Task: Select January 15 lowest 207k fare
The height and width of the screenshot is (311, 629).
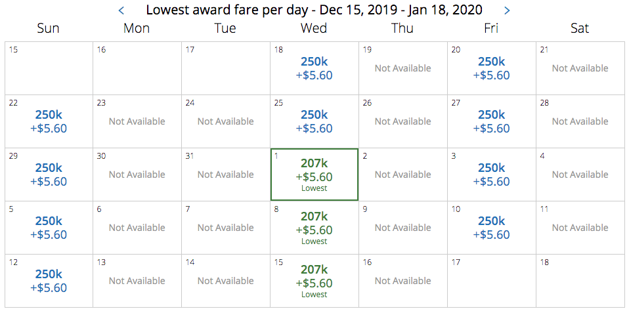Action: click(x=314, y=281)
